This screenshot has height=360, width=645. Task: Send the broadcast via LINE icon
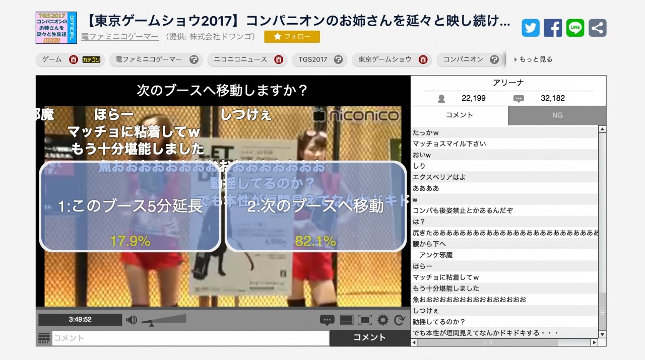[575, 29]
